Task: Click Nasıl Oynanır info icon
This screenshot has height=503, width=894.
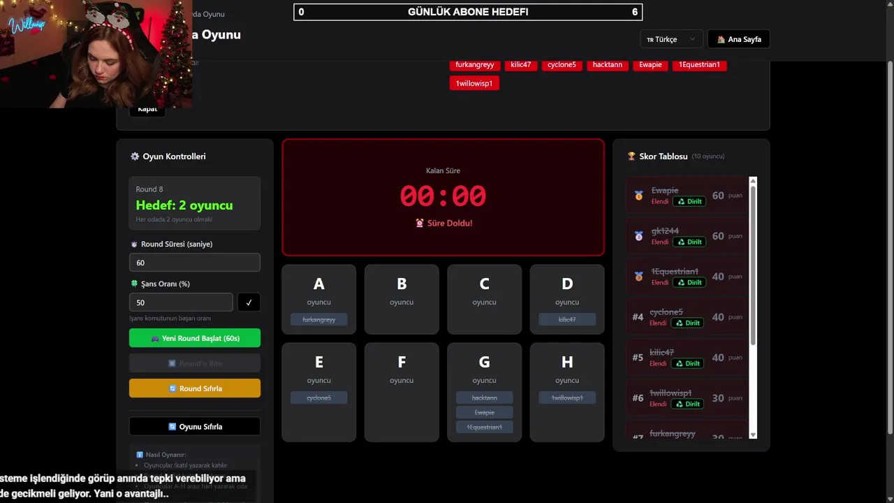Action: 140,455
